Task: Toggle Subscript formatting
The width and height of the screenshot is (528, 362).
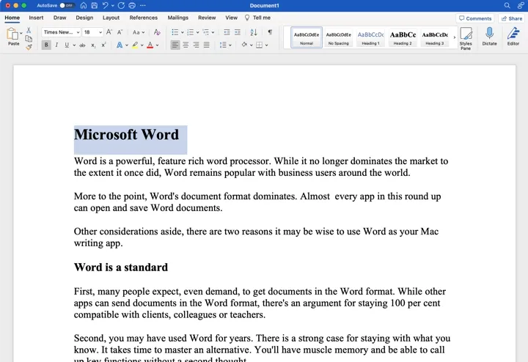Action: (x=93, y=45)
